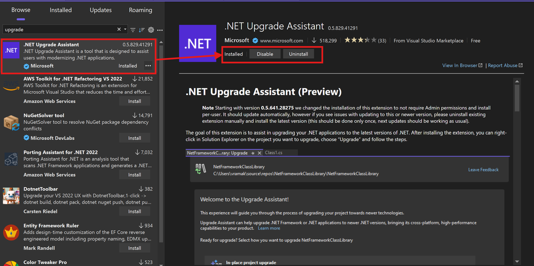Click the sort order icon beside search
The image size is (534, 266).
click(x=142, y=30)
